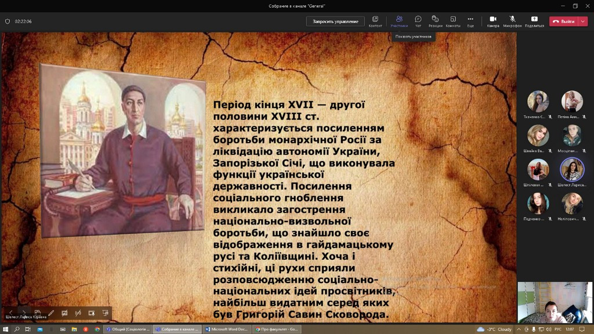Switch to Общий (Соціологія) Teams taskbar window
The image size is (594, 334).
[x=128, y=329]
